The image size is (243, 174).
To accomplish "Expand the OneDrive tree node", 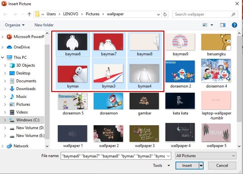I will tap(3, 47).
